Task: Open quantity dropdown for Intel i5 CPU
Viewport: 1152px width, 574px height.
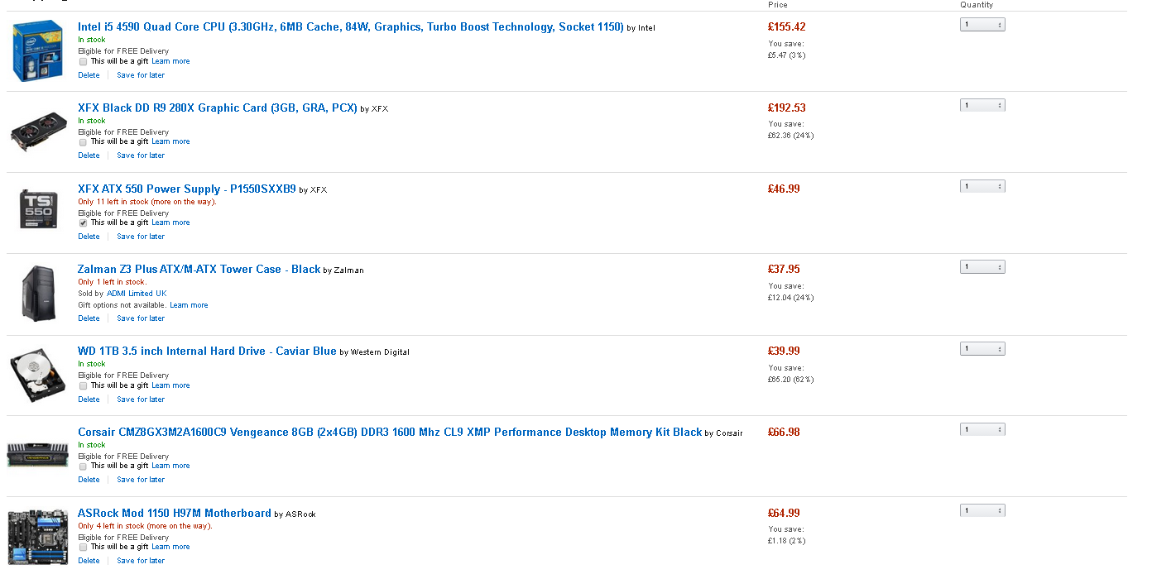Action: coord(982,25)
